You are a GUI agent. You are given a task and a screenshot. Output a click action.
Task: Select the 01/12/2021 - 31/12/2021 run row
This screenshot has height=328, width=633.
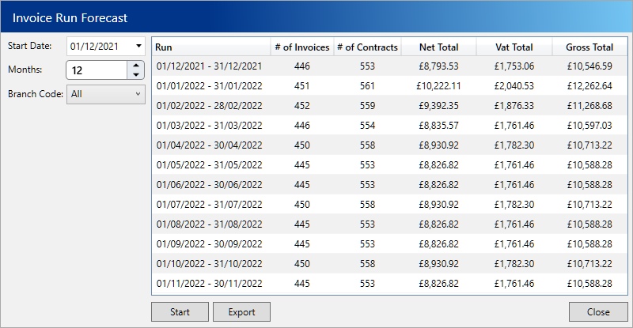[209, 66]
